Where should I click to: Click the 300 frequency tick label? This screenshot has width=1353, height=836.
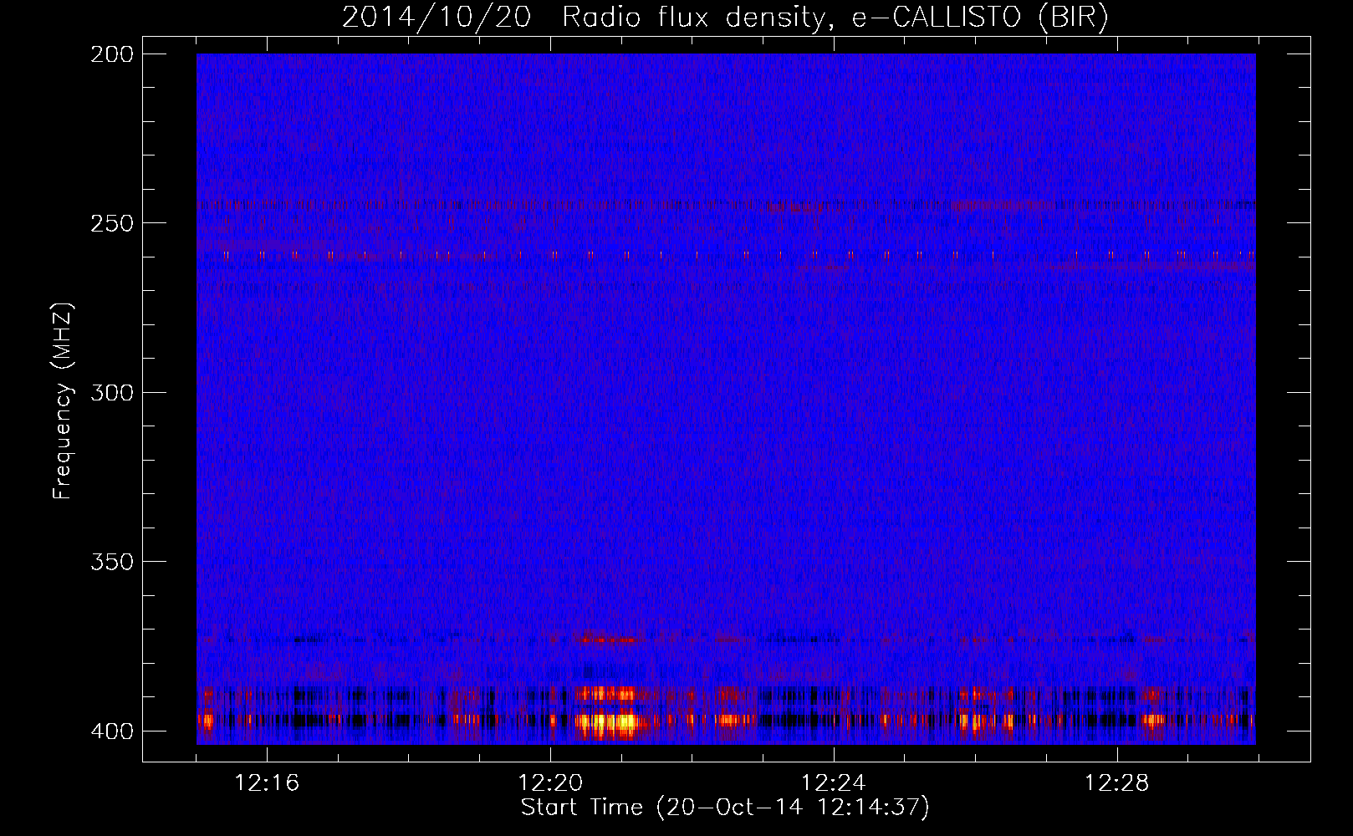[x=112, y=392]
